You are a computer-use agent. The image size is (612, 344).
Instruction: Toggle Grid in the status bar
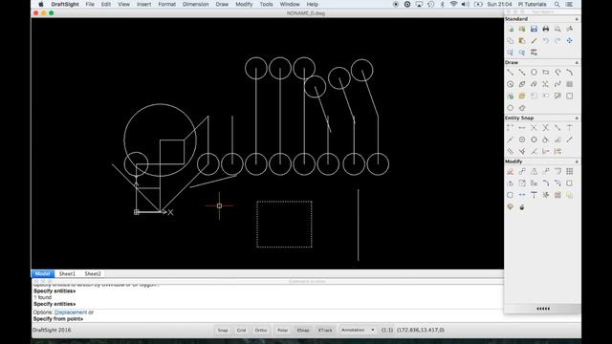(241, 330)
